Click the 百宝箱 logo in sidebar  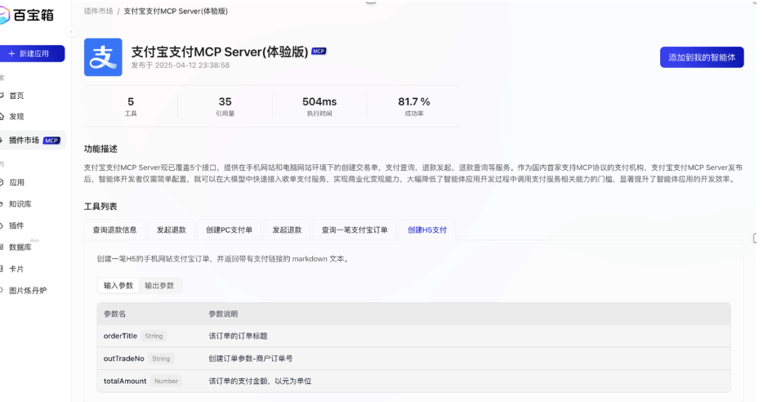(27, 15)
